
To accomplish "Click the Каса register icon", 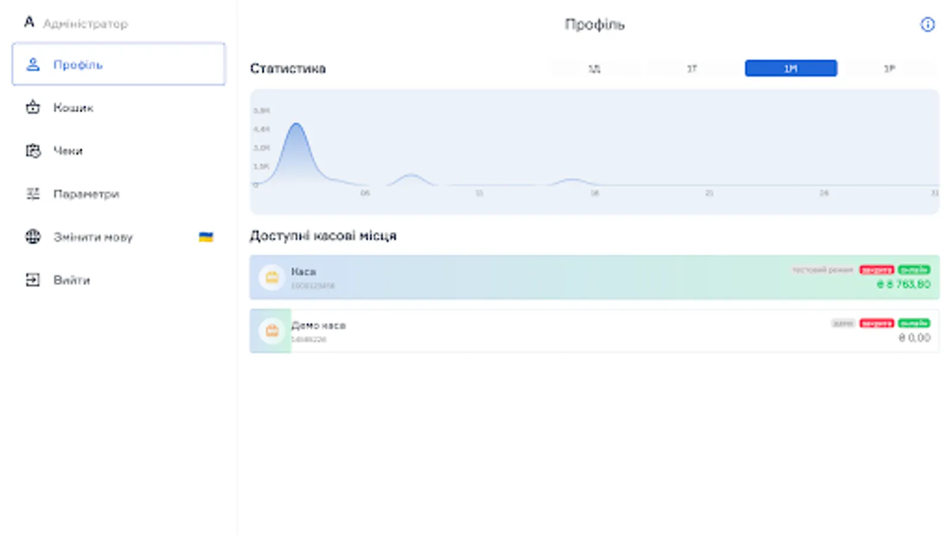I will [272, 277].
